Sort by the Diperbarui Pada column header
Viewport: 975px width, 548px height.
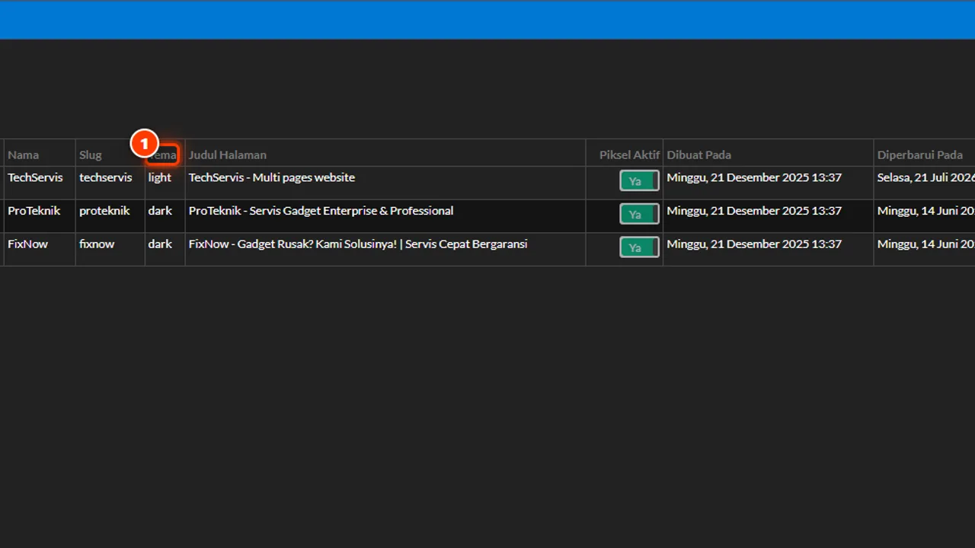click(x=920, y=155)
